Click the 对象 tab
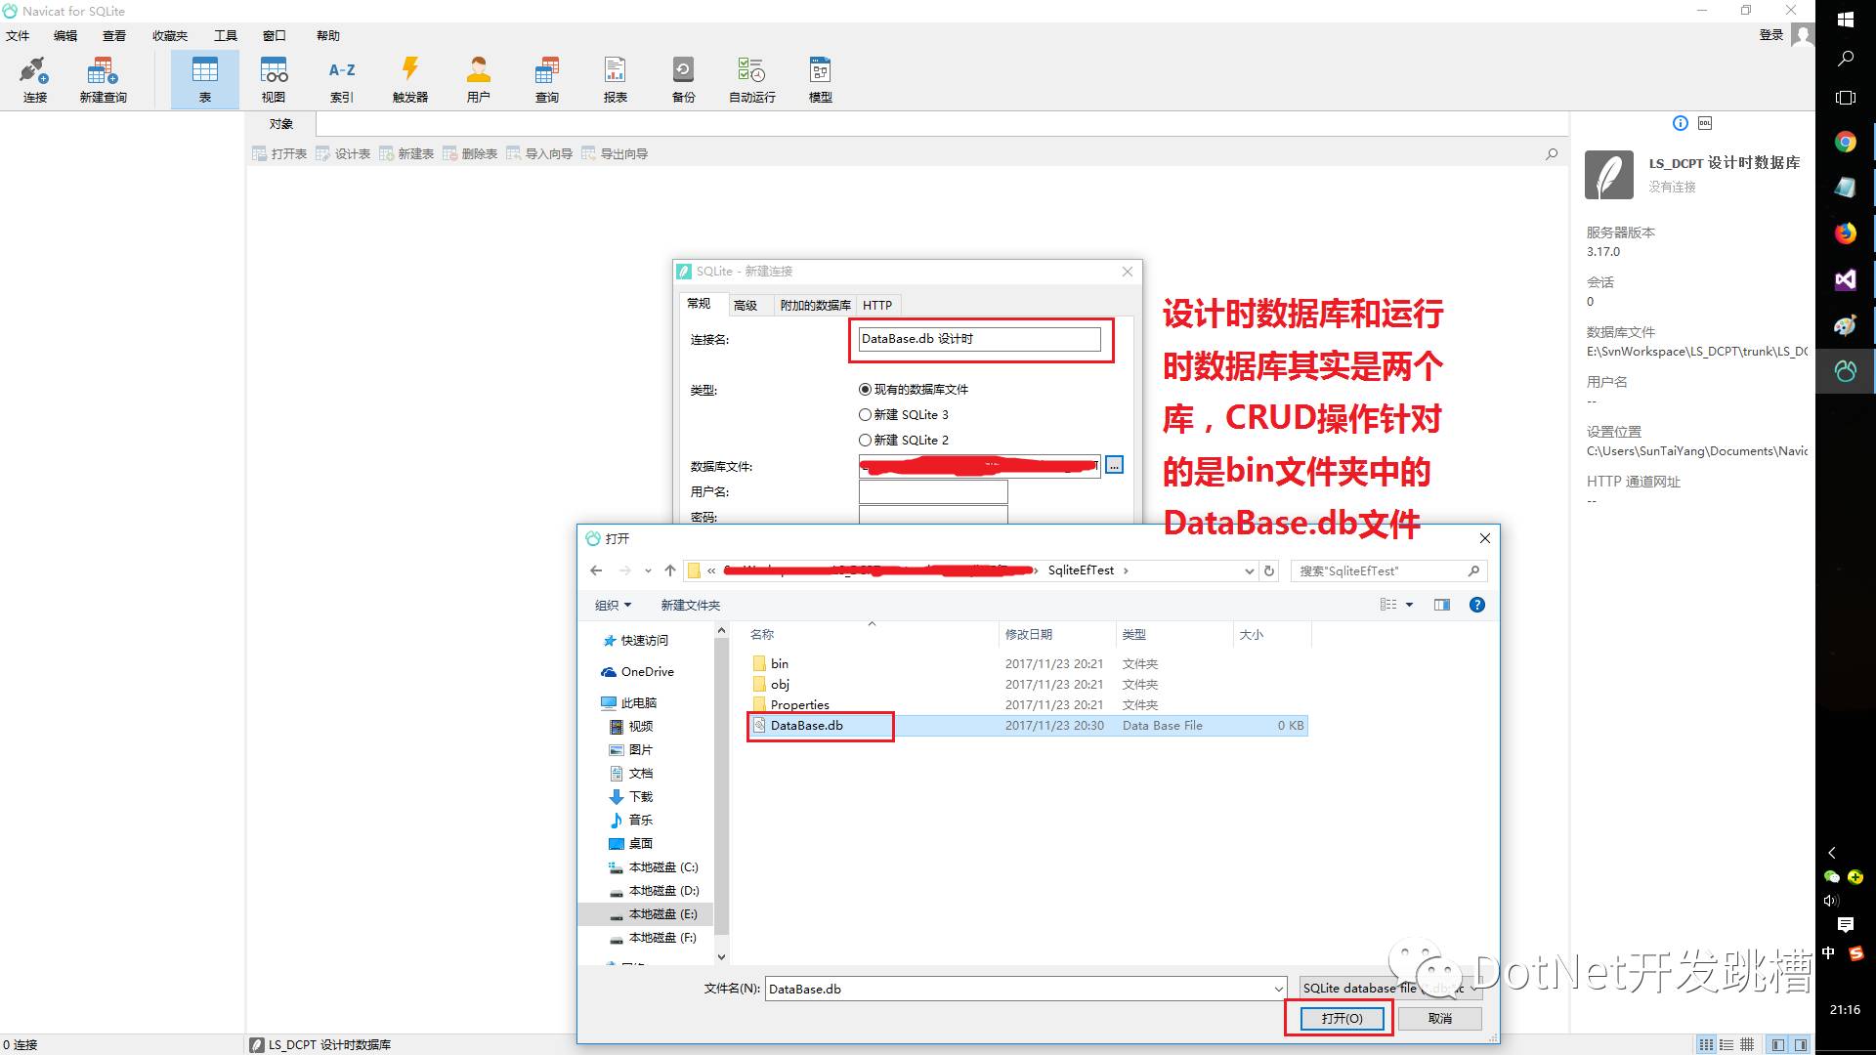Viewport: 1876px width, 1055px height. [x=280, y=123]
